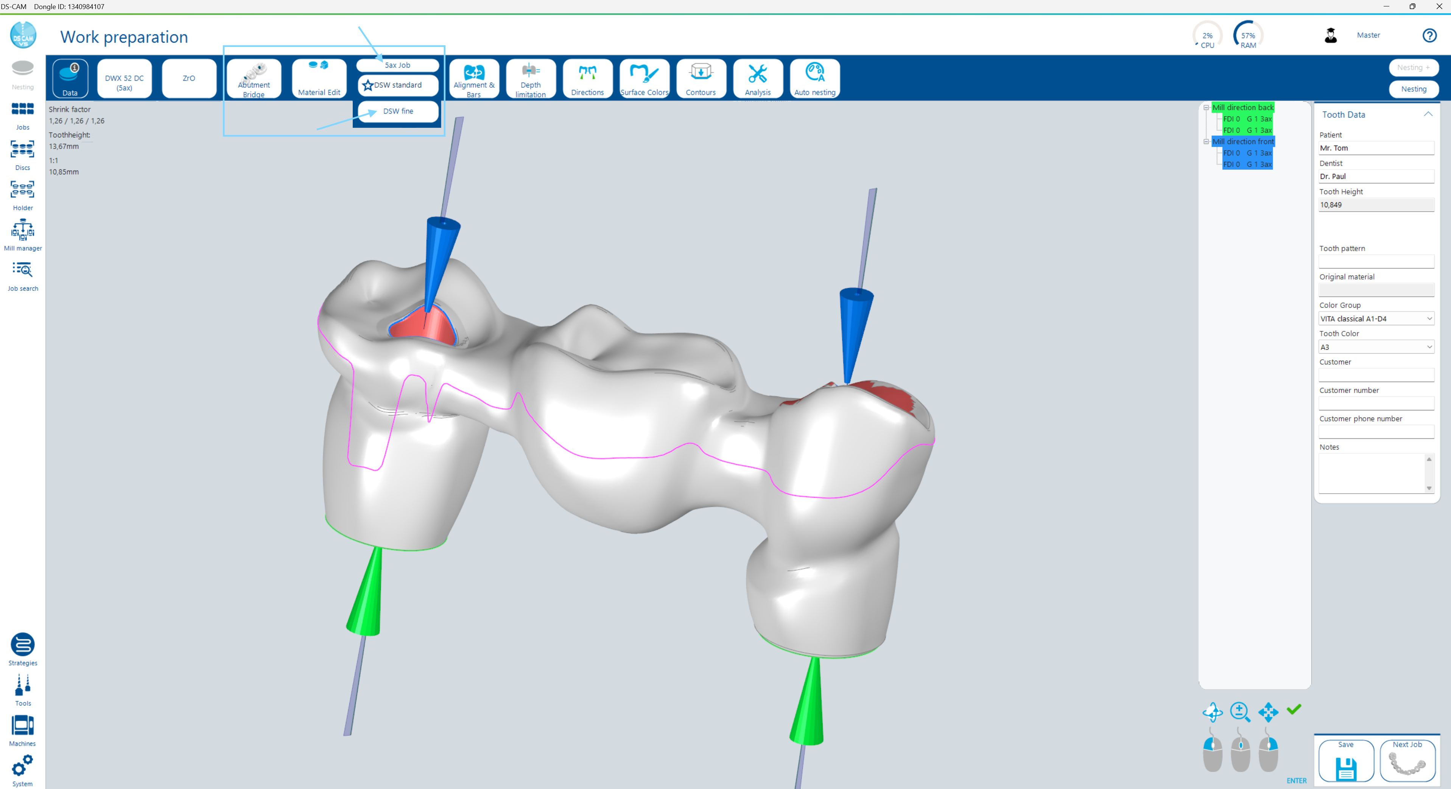Viewport: 1451px width, 789px height.
Task: Select the DSW fine option
Action: pyautogui.click(x=398, y=111)
